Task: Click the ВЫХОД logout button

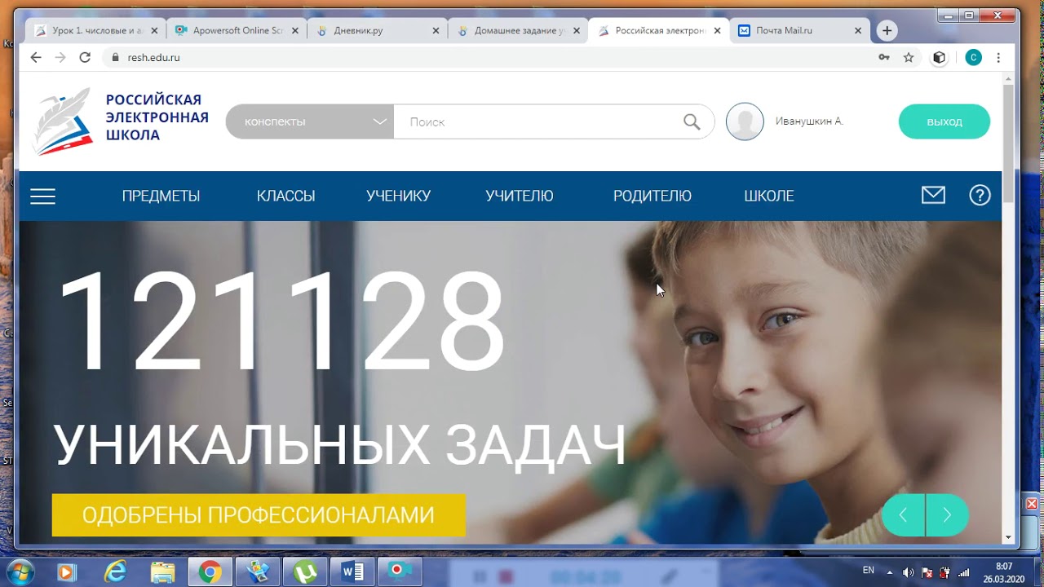Action: (944, 121)
